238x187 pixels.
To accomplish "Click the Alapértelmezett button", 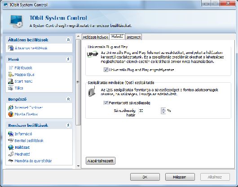I will (100, 161).
